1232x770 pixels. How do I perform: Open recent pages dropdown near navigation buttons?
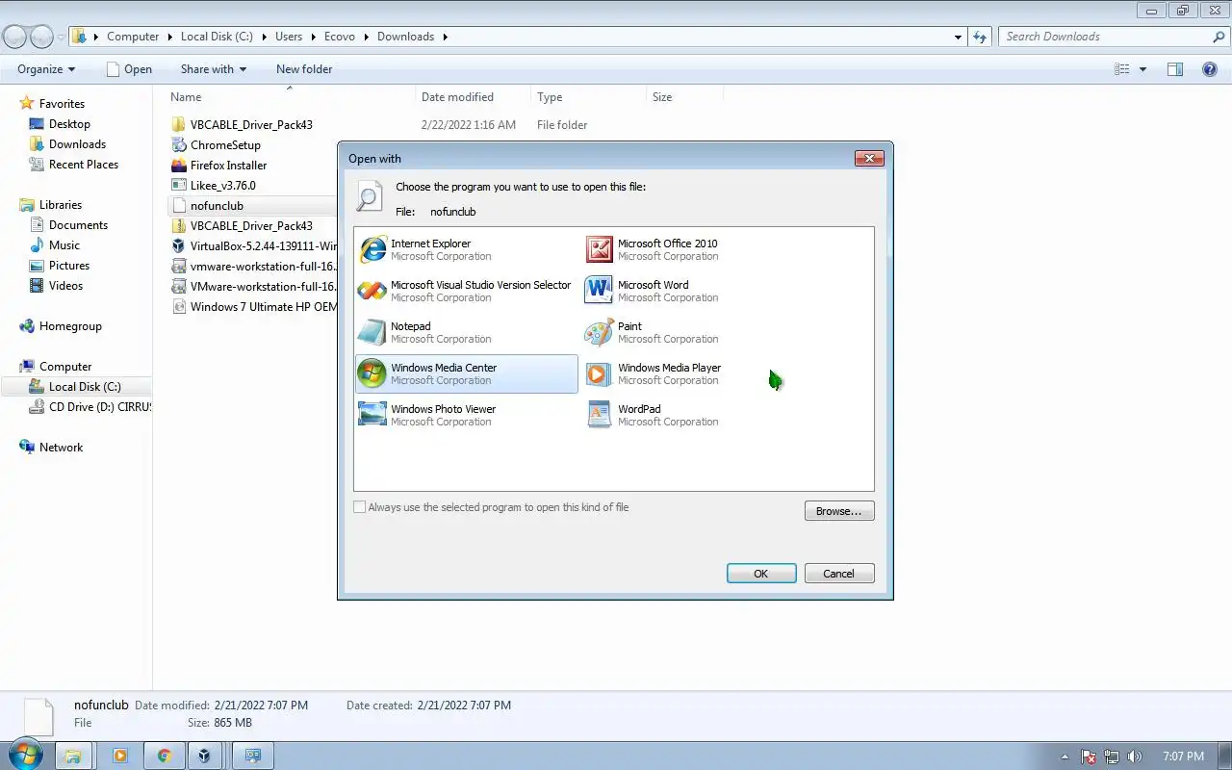[62, 38]
